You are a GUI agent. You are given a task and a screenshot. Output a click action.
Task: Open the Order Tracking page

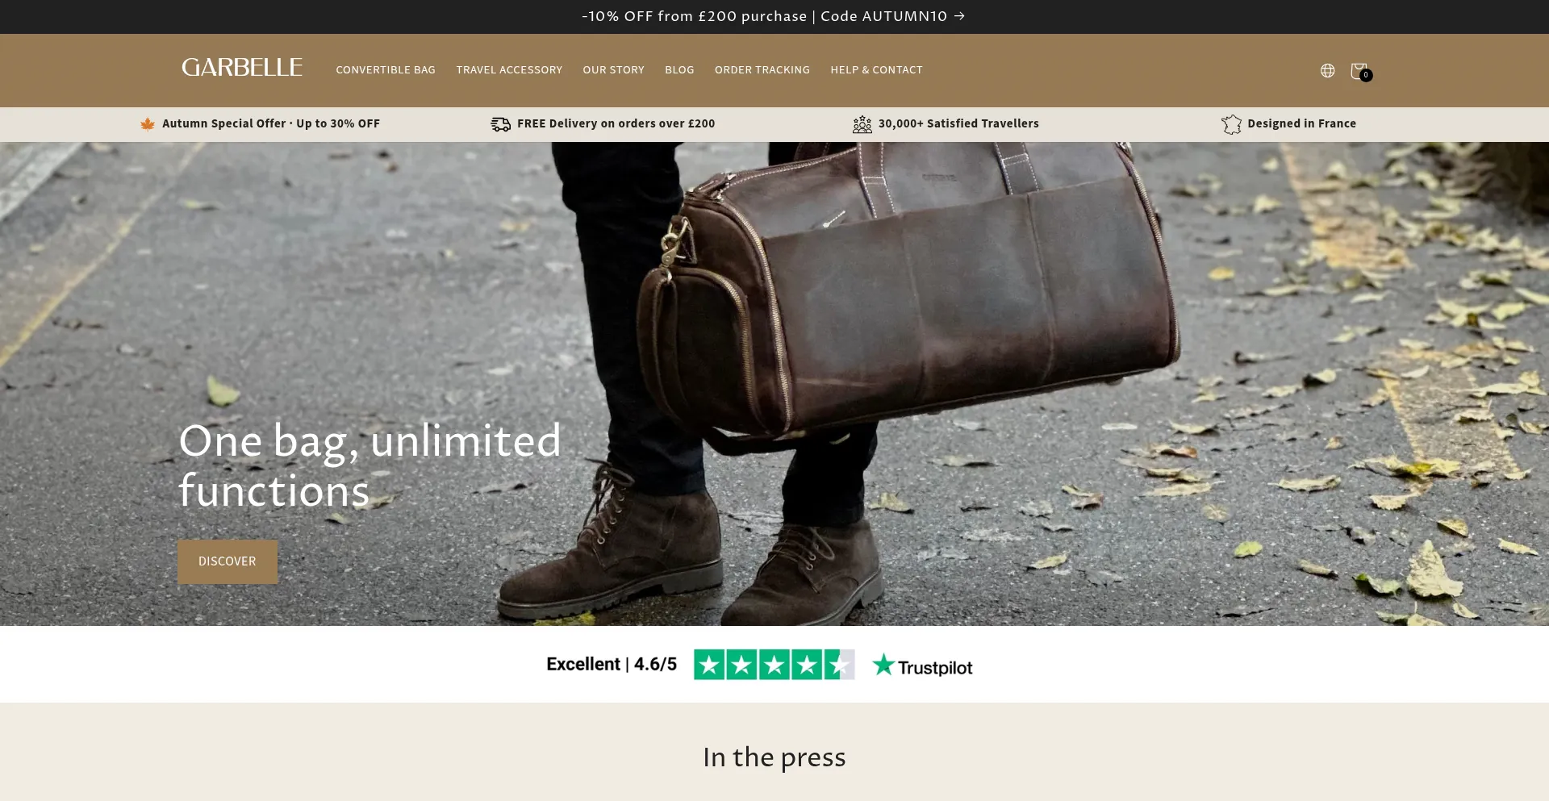(x=762, y=70)
